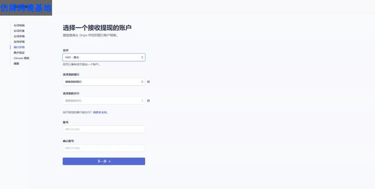Click the info icon beside 选择您的分行 field

pos(148,101)
